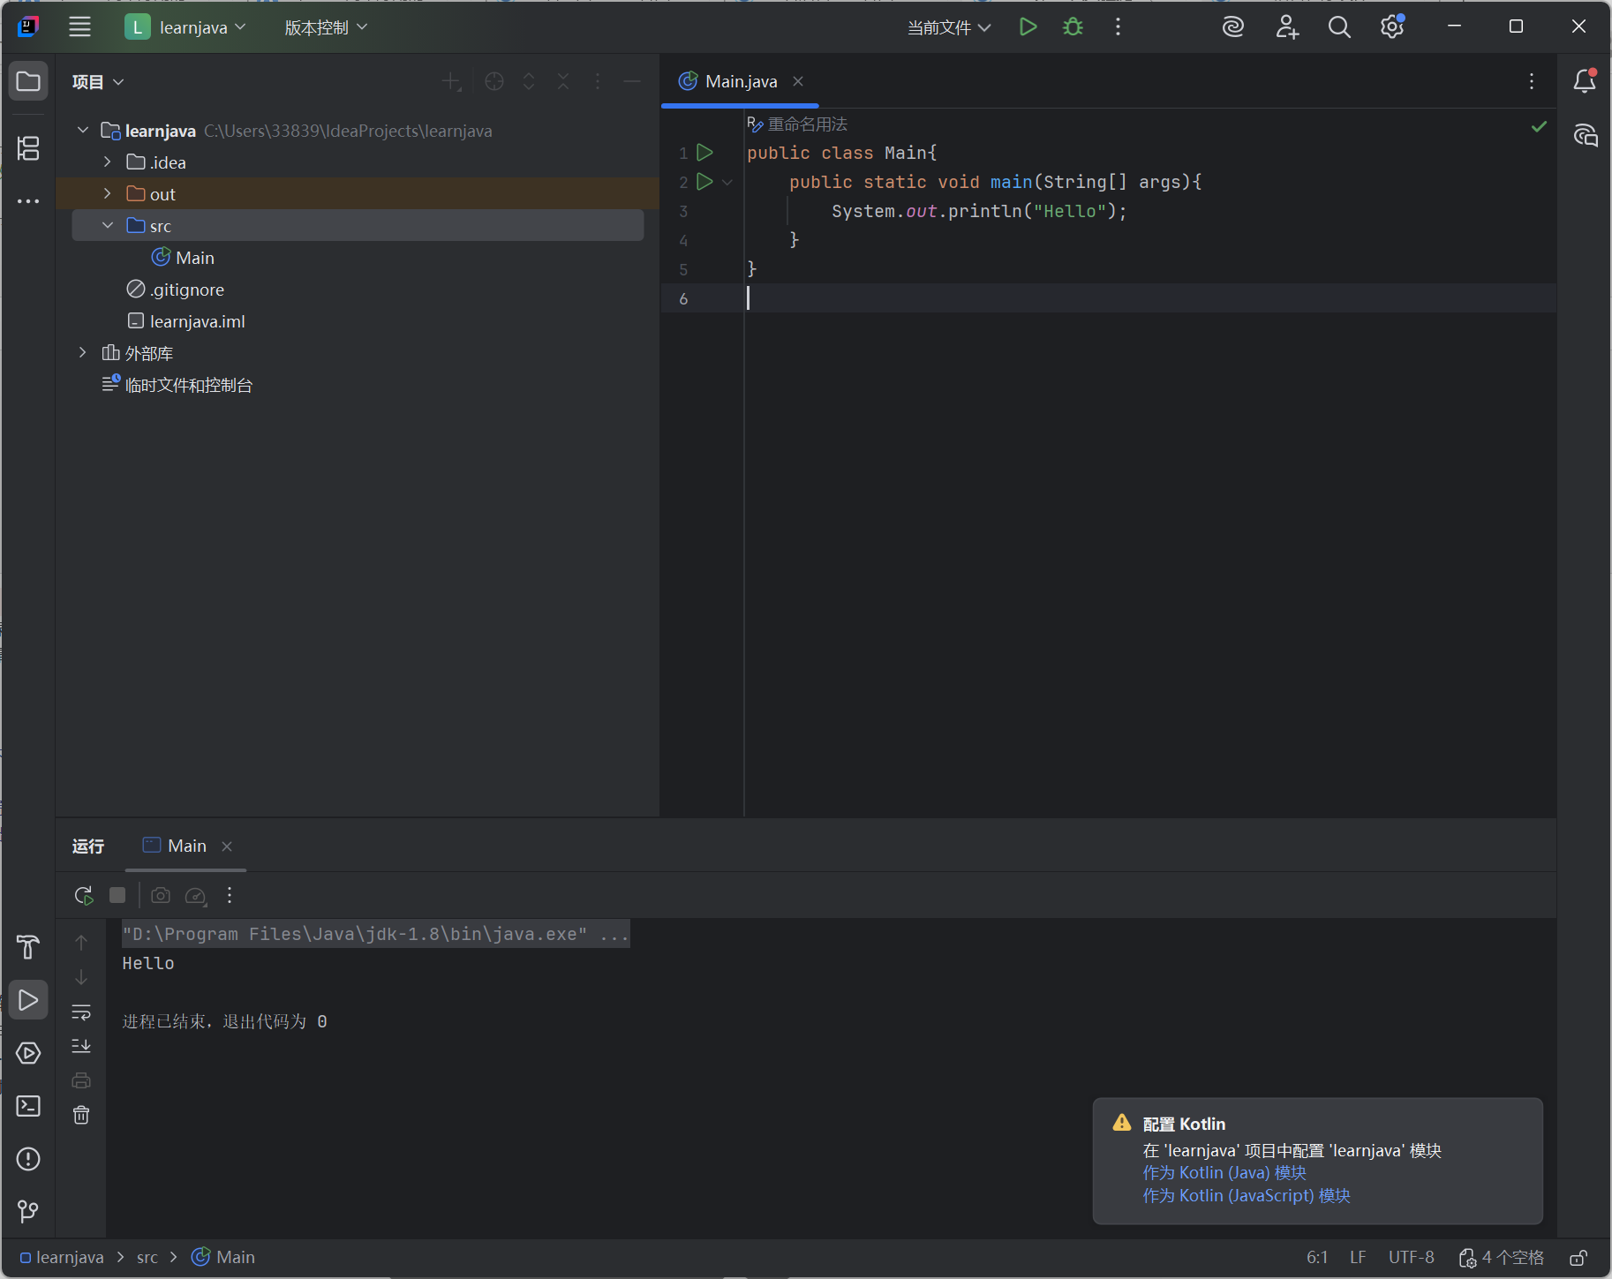Viewport: 1612px width, 1279px height.
Task: Open the Services tool window
Action: click(28, 1053)
